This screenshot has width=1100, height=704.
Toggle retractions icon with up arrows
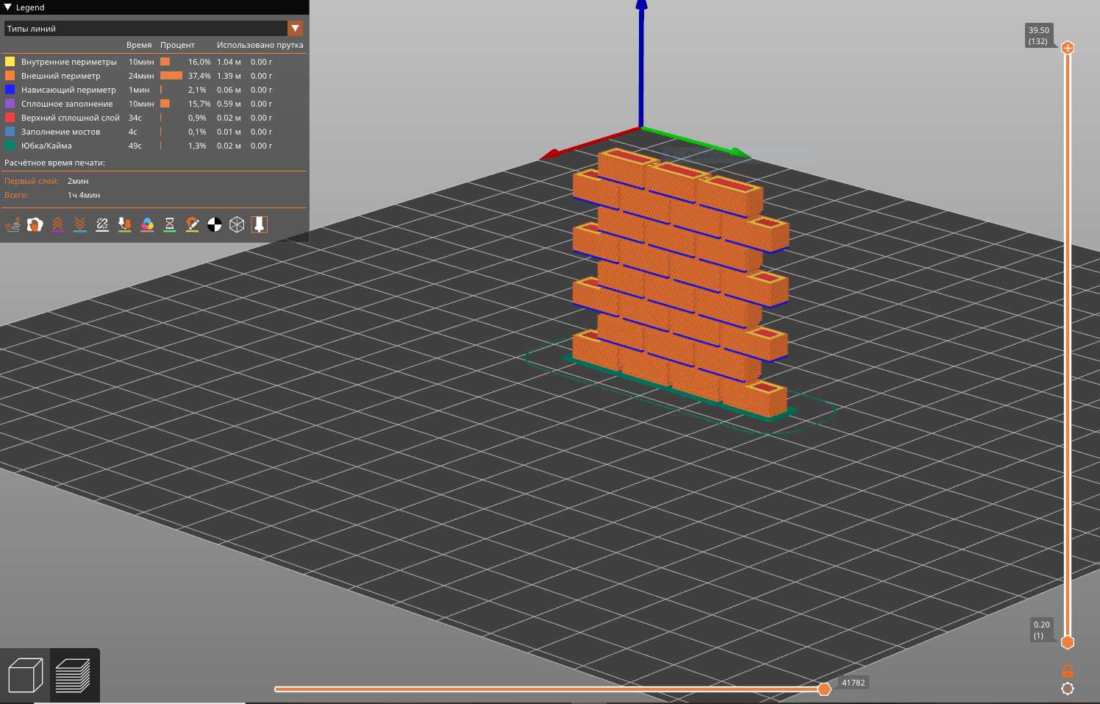[x=57, y=224]
